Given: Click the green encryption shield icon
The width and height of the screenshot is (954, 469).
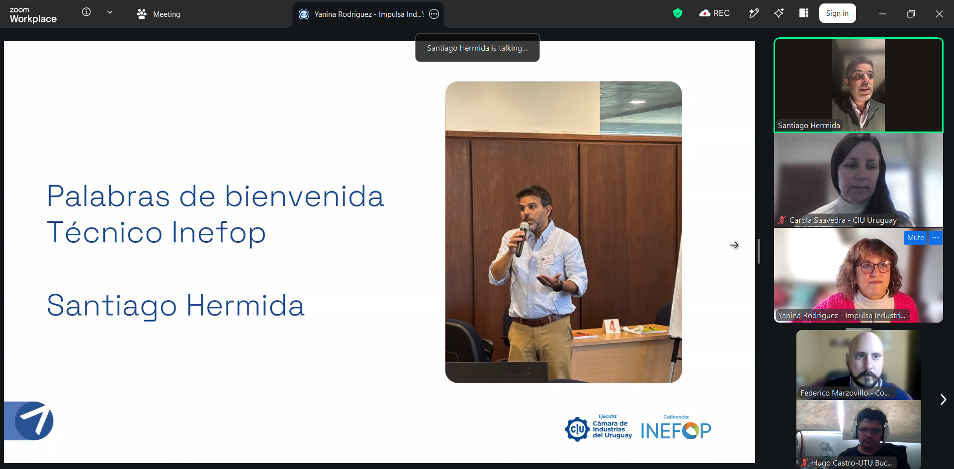Looking at the screenshot, I should (x=678, y=13).
